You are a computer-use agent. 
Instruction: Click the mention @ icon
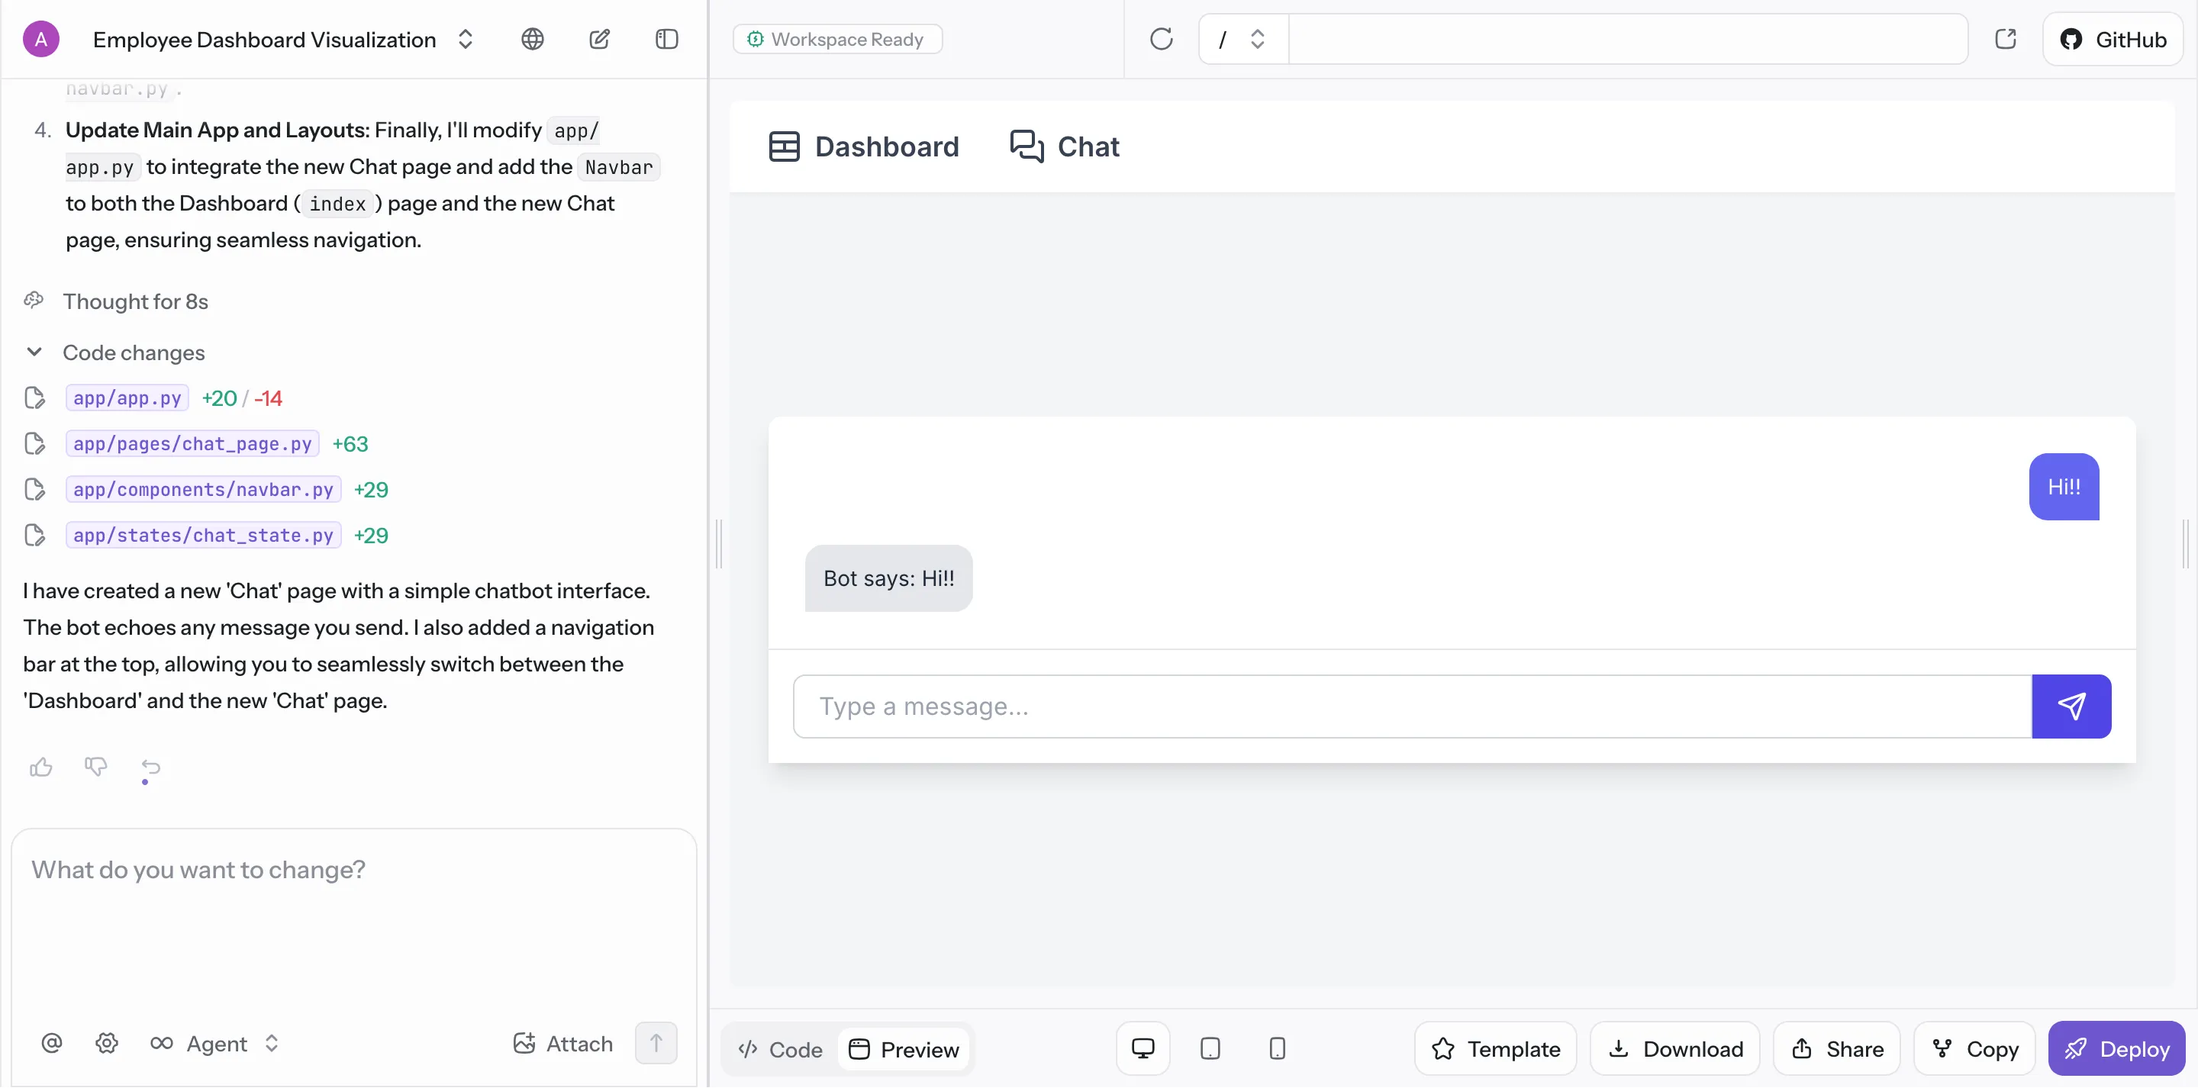pos(51,1043)
